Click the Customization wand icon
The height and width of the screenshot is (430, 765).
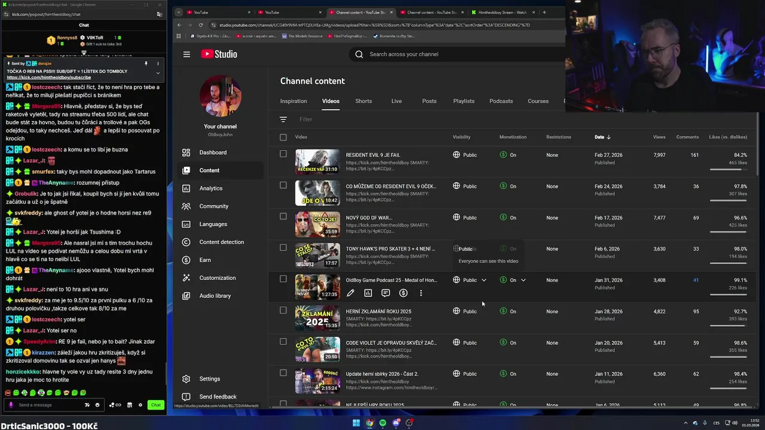[x=186, y=278]
